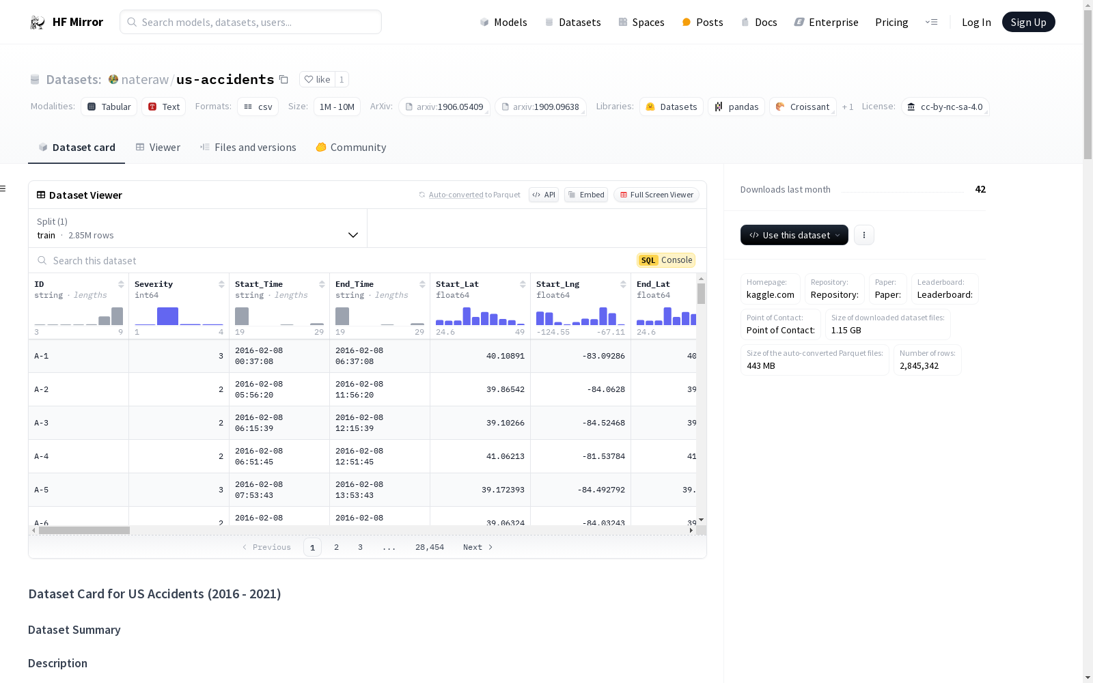Viewport: 1093px width, 683px height.
Task: Show the +1 more libraries
Action: click(848, 107)
